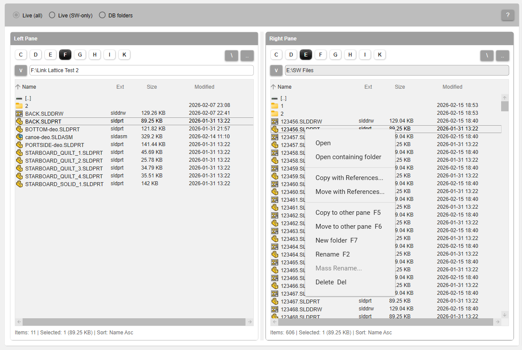Choose Move with References... menu entry
Screen dimensions: 522x350
point(350,192)
